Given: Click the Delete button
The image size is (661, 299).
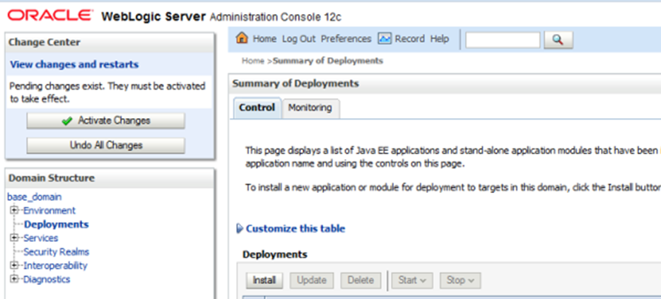Looking at the screenshot, I should coord(361,280).
